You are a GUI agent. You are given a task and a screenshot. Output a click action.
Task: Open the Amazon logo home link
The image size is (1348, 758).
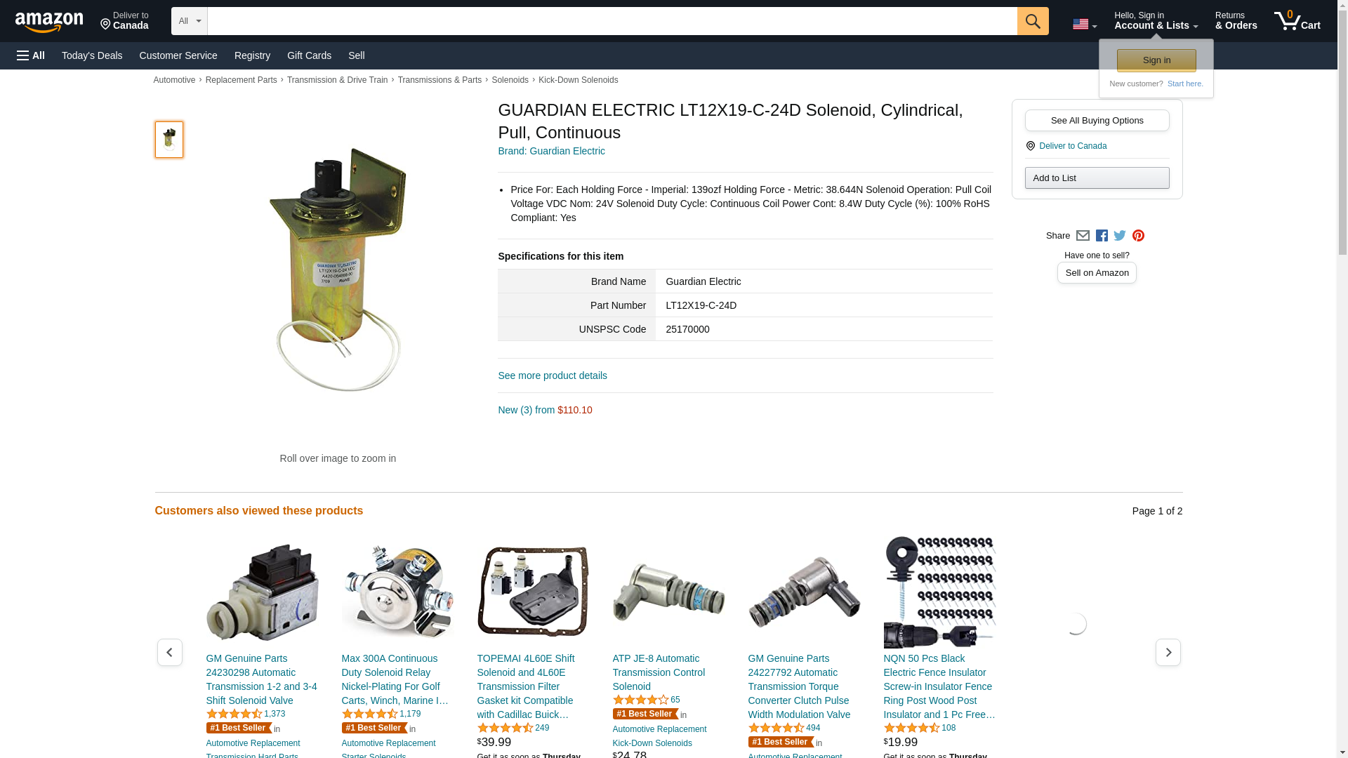49,22
